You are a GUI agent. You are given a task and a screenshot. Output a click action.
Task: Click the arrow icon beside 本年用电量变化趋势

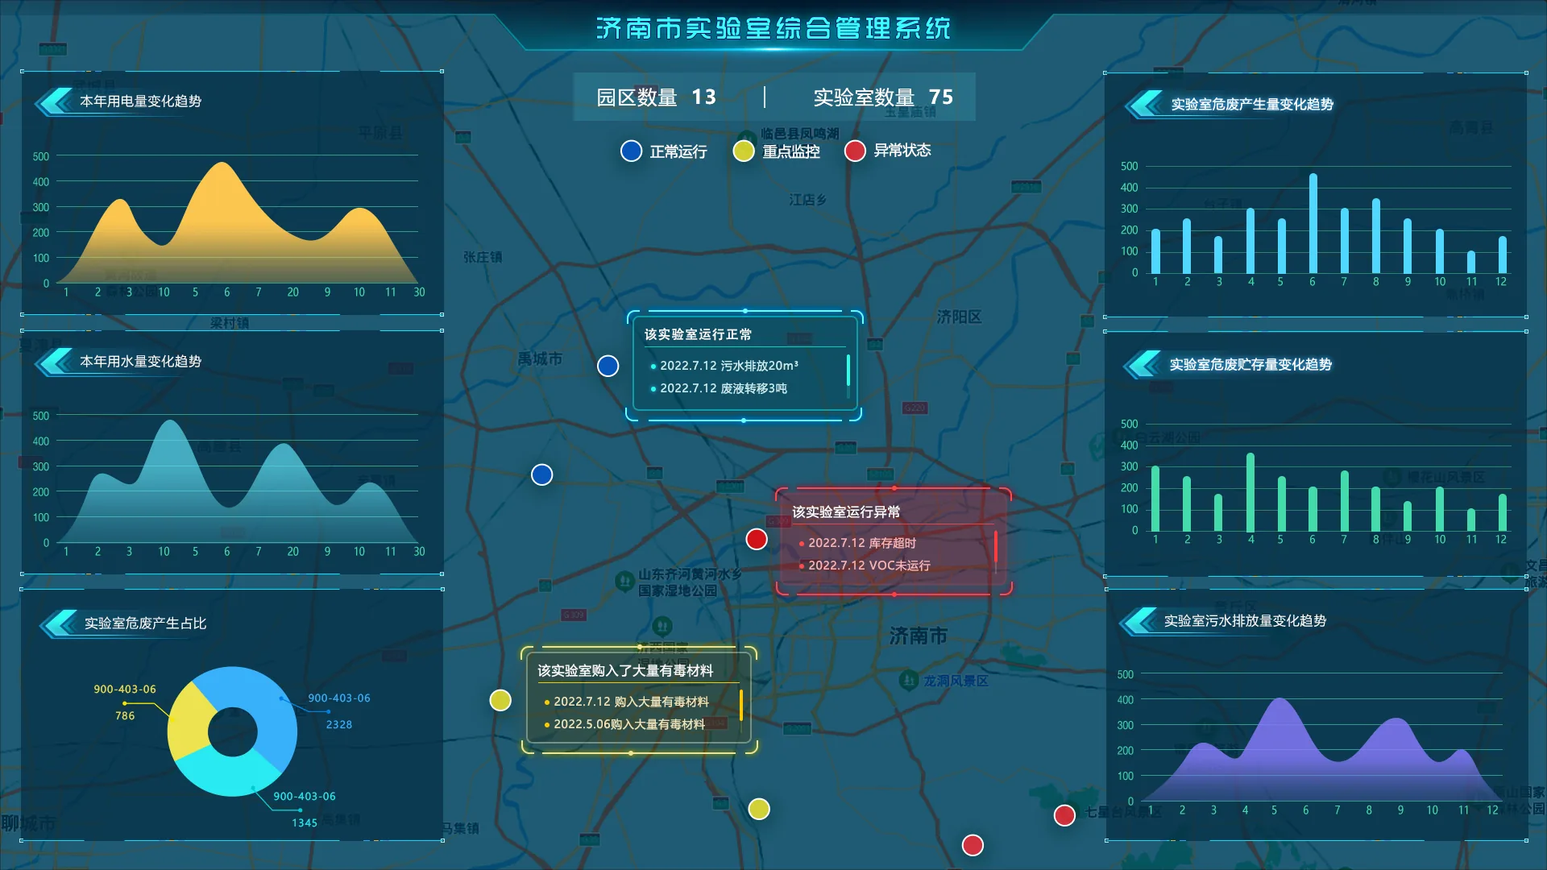coord(55,101)
